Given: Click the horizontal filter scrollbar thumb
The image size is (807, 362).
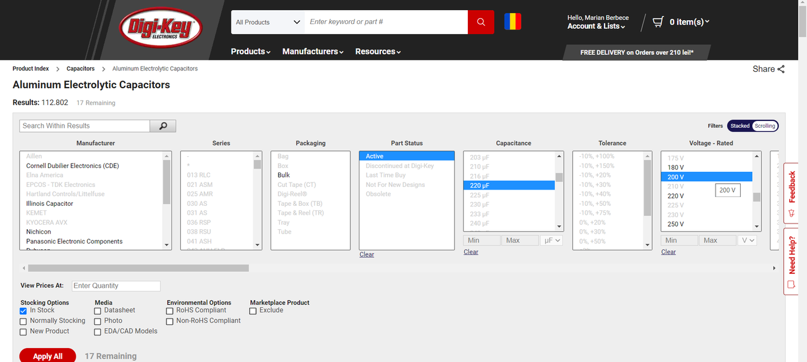Looking at the screenshot, I should [x=138, y=268].
